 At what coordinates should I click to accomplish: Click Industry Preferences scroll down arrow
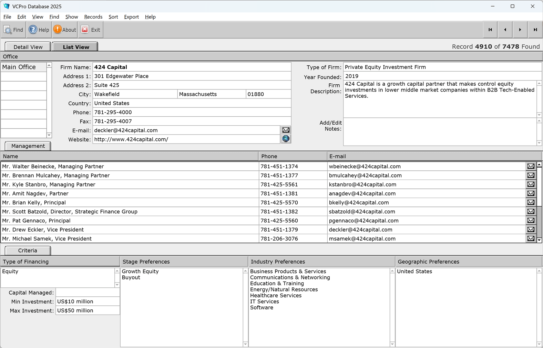[392, 344]
